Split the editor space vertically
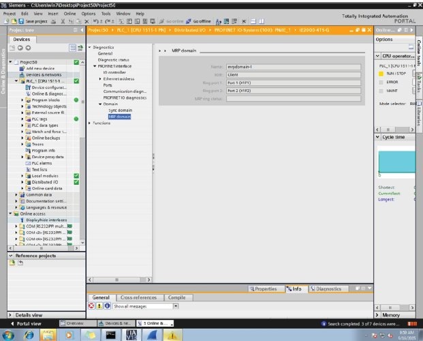The width and height of the screenshot is (423, 341). click(x=262, y=21)
